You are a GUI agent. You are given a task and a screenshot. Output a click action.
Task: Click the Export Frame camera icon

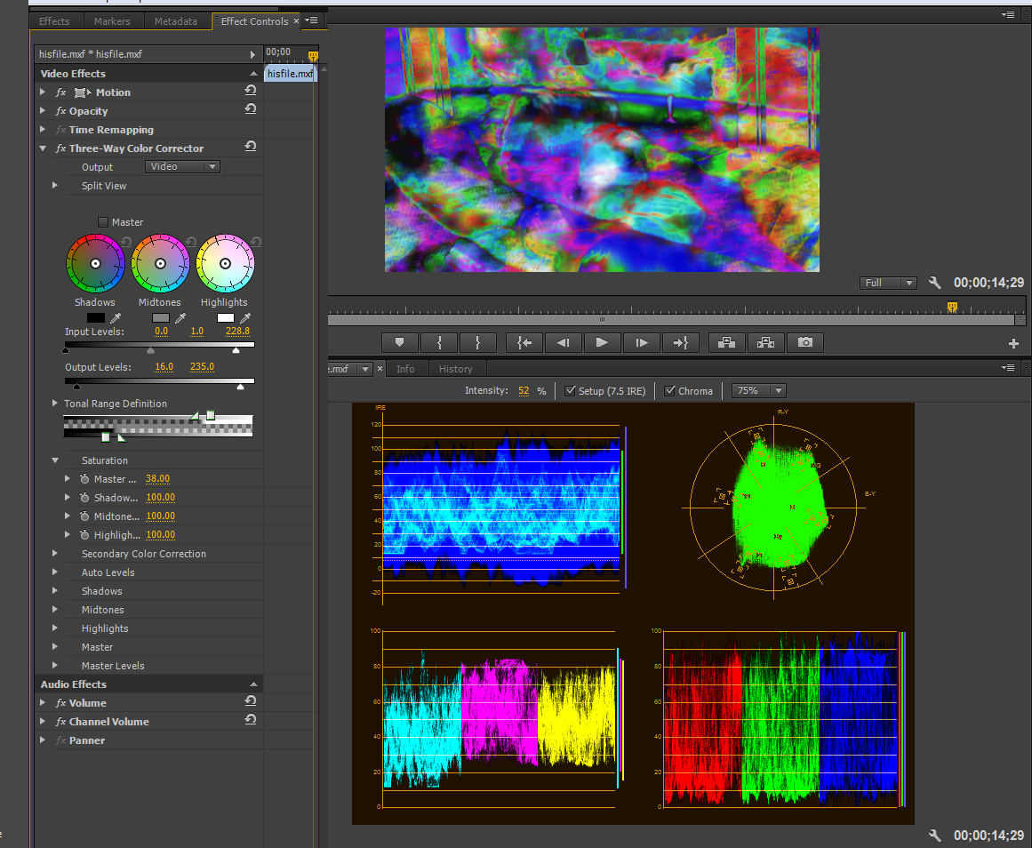pos(804,342)
